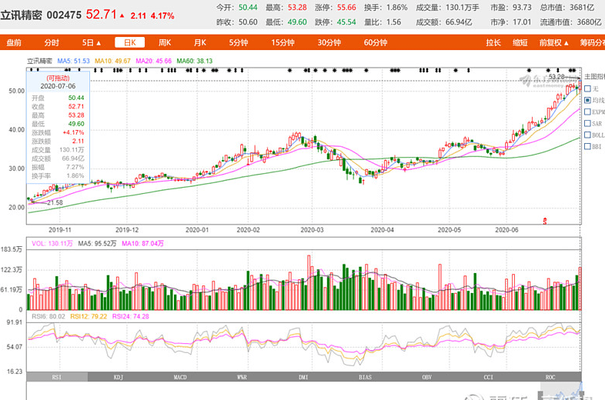Screen dimensions: 605x400
Task: Switch to the 月K monthly chart
Action: click(200, 42)
